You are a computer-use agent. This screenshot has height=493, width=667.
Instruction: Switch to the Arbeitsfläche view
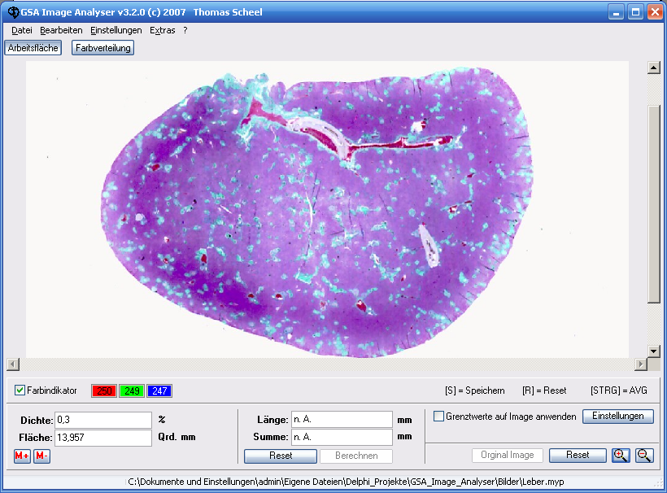point(33,48)
